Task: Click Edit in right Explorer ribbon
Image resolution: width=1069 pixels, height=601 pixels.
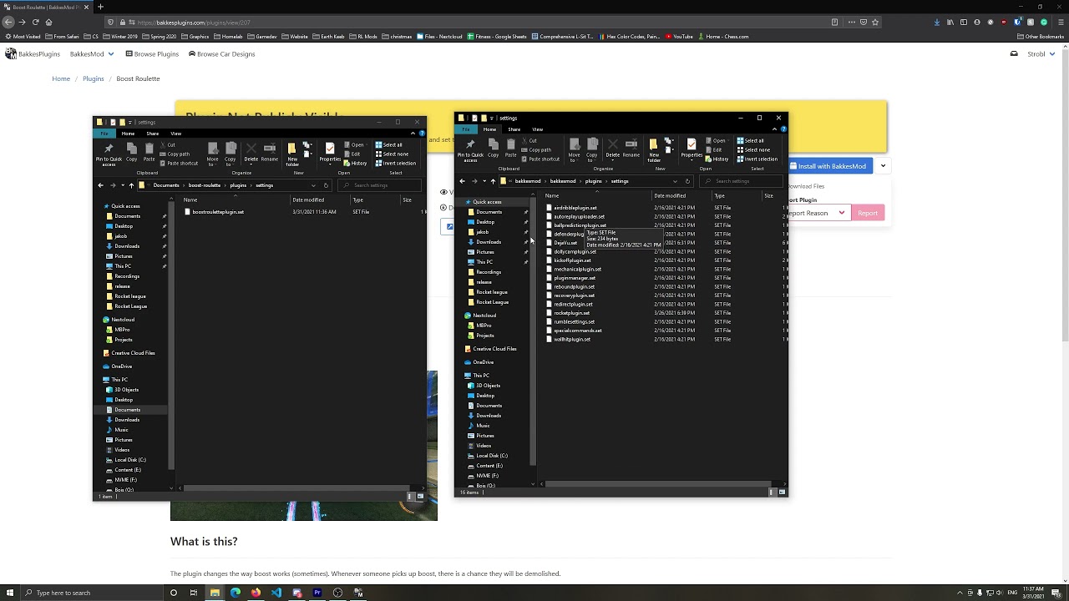Action: (x=713, y=150)
